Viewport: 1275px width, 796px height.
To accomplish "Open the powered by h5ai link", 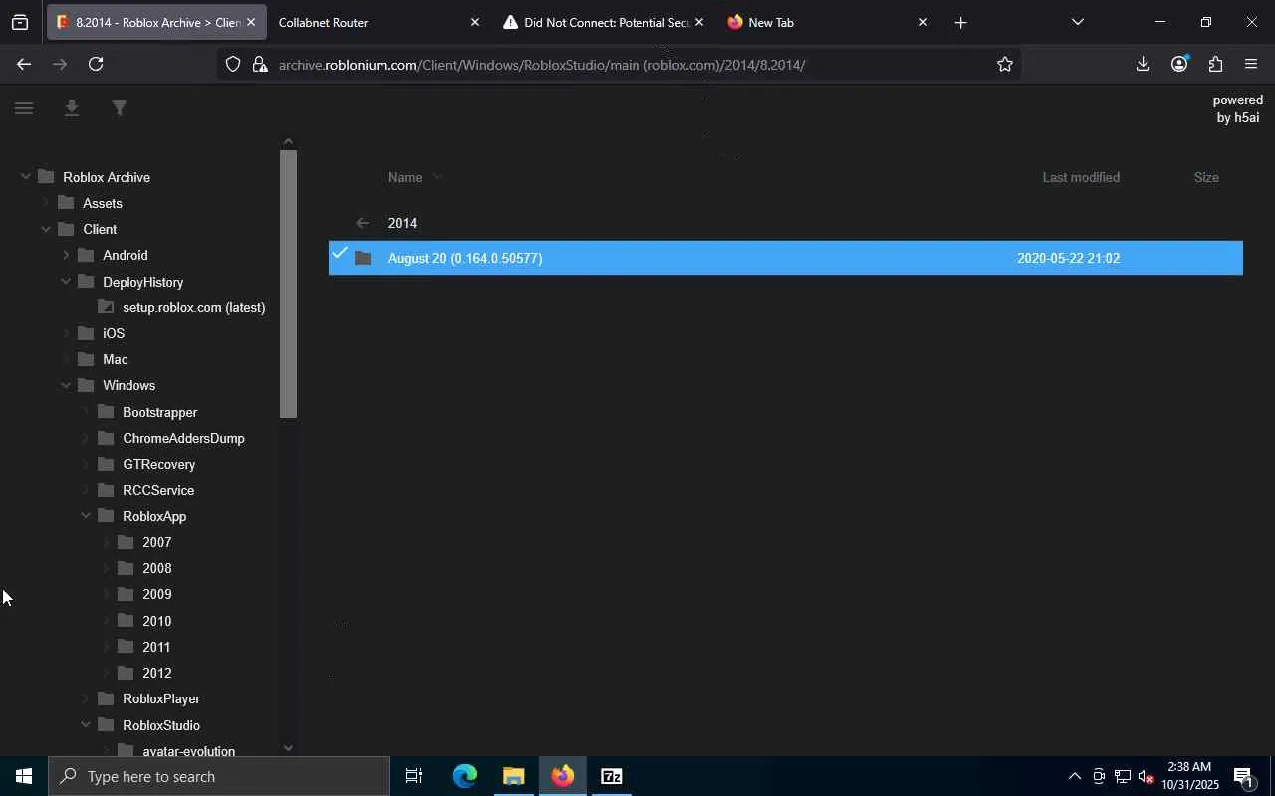I will pyautogui.click(x=1237, y=108).
